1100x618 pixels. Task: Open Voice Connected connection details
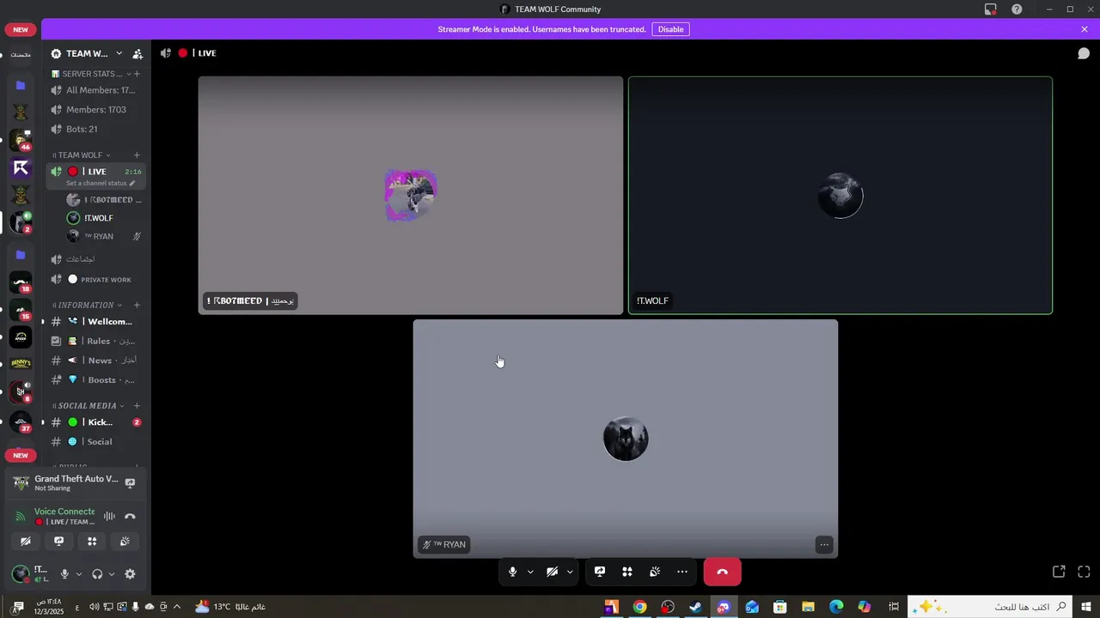[64, 512]
